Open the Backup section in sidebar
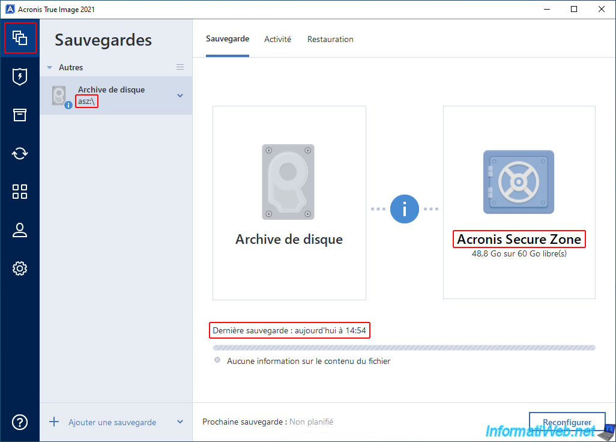The height and width of the screenshot is (442, 616). click(x=20, y=38)
